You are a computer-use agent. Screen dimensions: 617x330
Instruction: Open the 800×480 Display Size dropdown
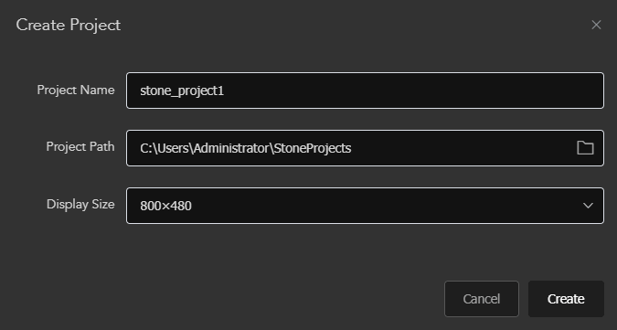(x=365, y=206)
